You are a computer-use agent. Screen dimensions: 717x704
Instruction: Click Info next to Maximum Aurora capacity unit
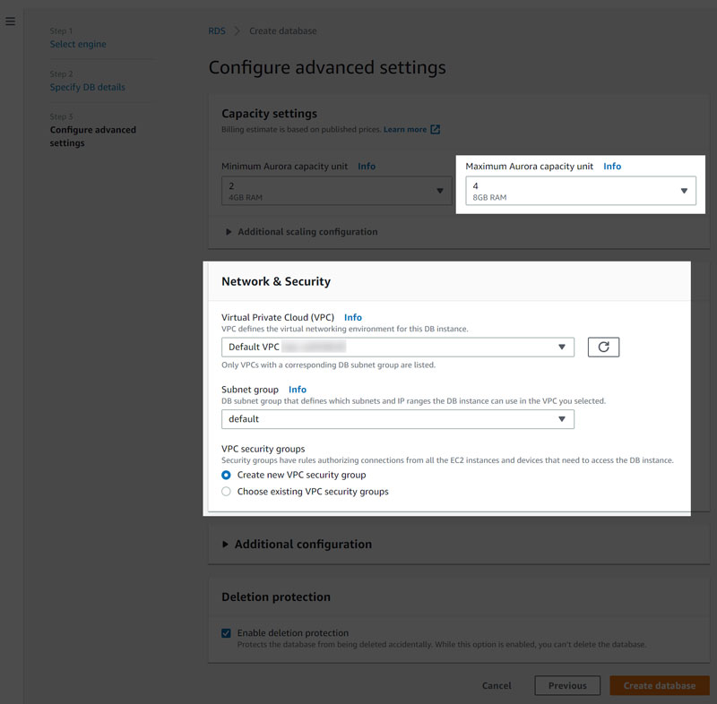point(612,167)
